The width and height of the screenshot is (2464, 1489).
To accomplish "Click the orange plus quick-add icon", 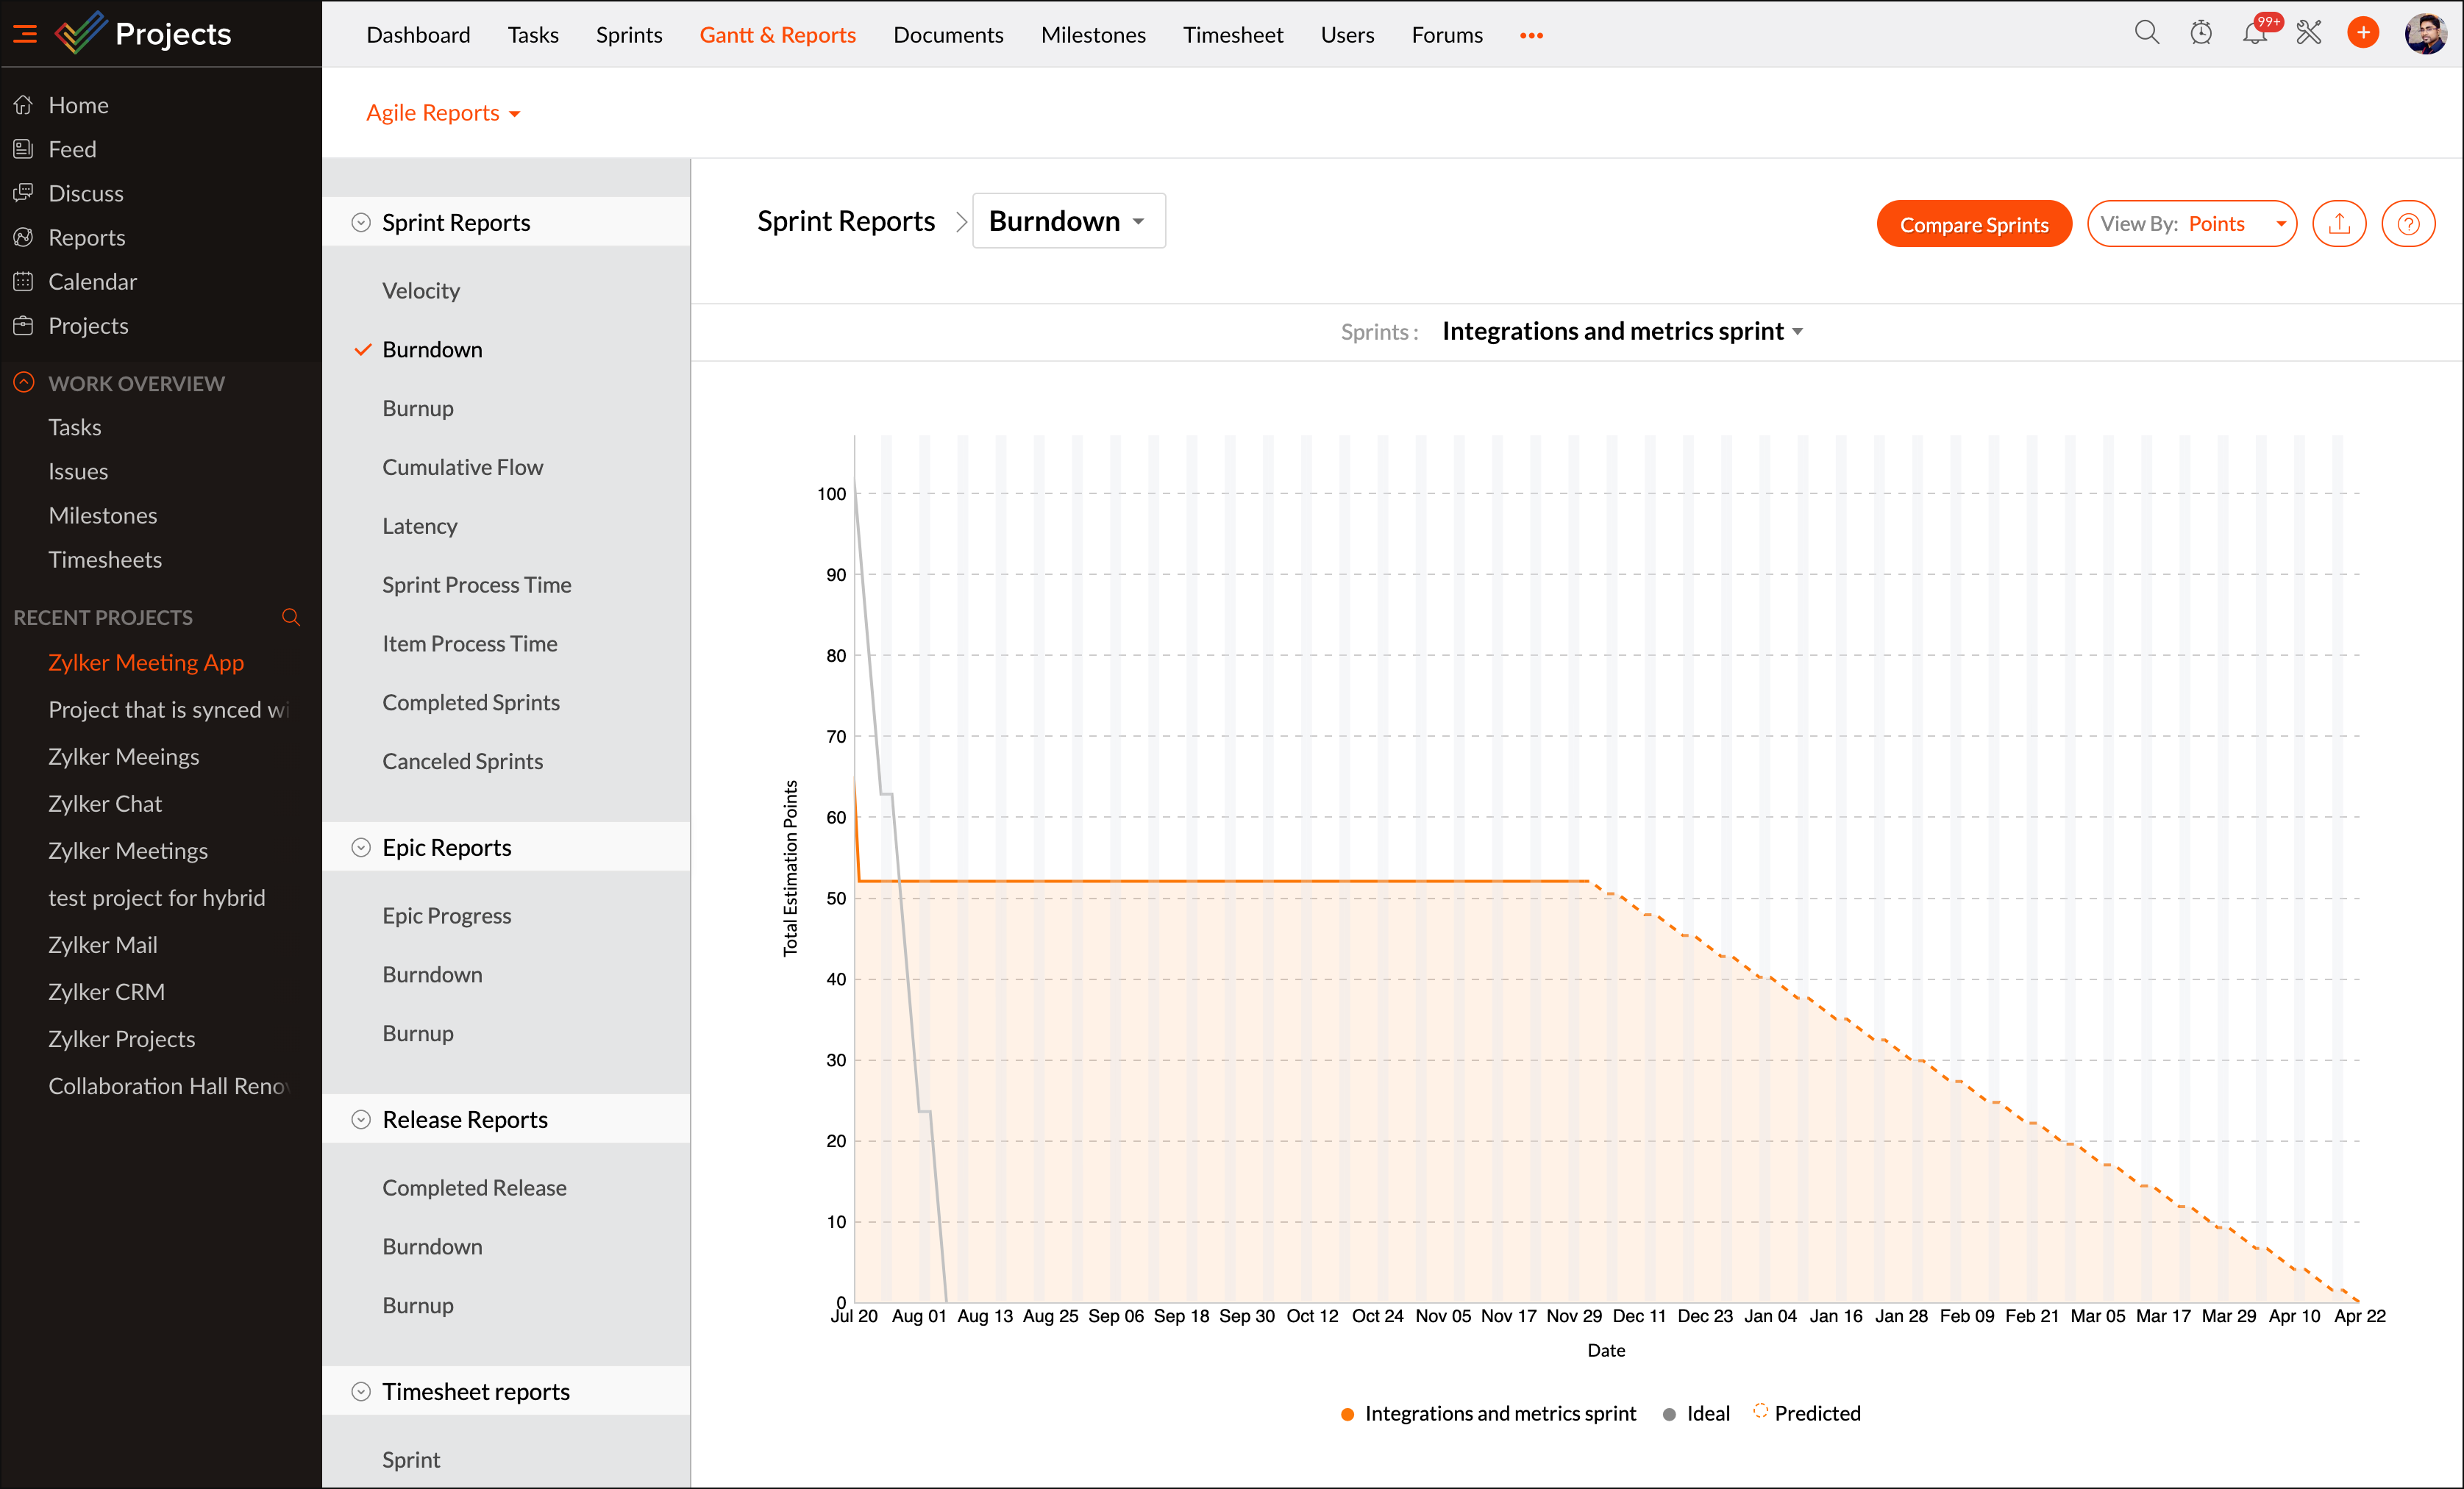I will pyautogui.click(x=2362, y=33).
